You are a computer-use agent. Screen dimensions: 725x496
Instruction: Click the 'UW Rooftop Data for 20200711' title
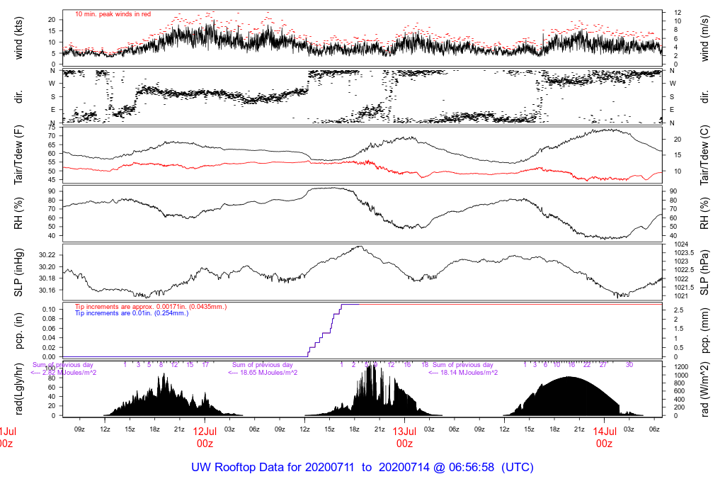(273, 468)
